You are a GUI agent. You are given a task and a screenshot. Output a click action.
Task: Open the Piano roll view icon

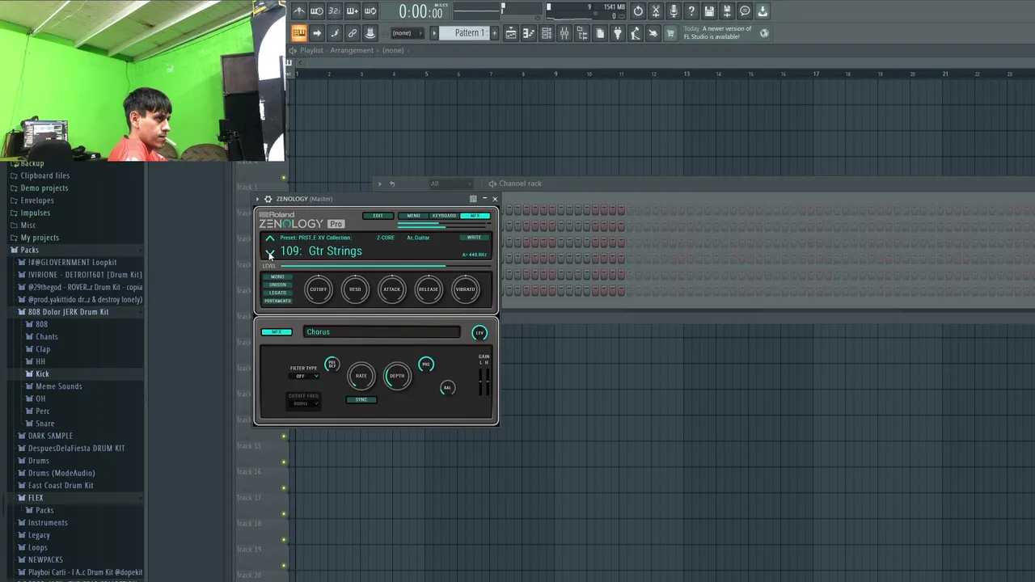(x=529, y=33)
